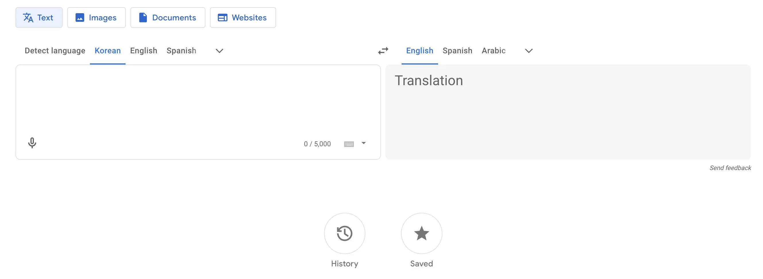Switch to Images translation mode
763x279 pixels.
click(x=96, y=18)
